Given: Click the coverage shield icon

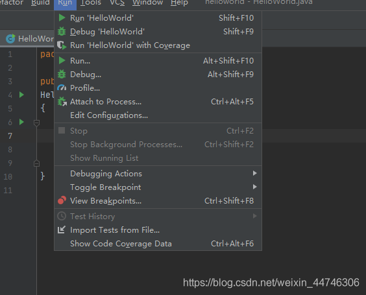Looking at the screenshot, I should point(62,45).
